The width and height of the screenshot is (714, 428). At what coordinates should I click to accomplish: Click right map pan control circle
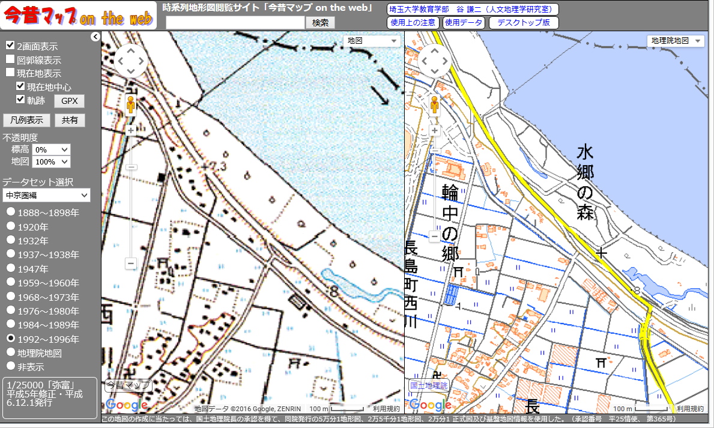pyautogui.click(x=434, y=61)
